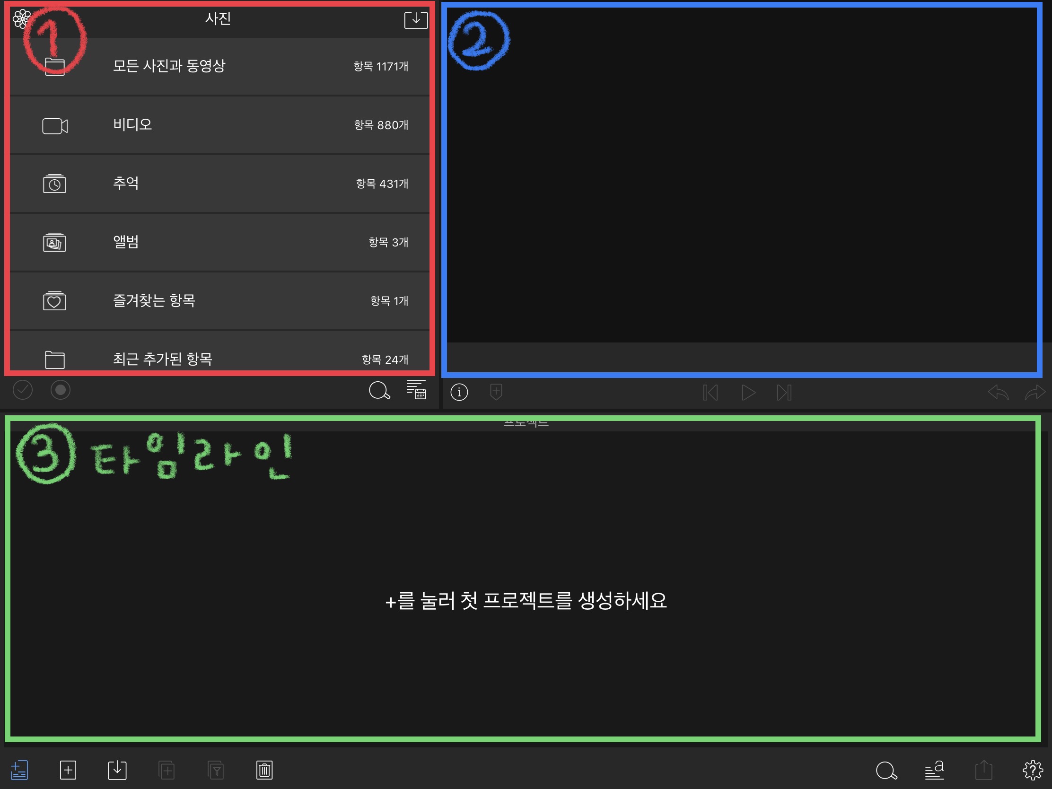Click the library search magnifier icon
This screenshot has width=1052, height=789.
379,391
